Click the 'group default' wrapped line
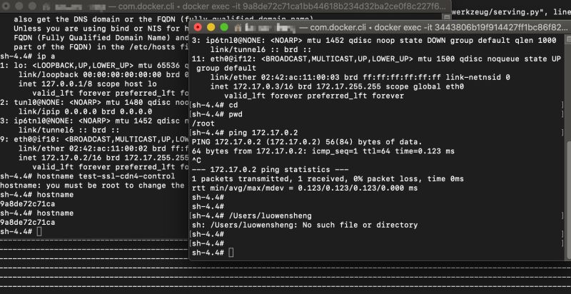This screenshot has height=294, width=571. (226, 69)
